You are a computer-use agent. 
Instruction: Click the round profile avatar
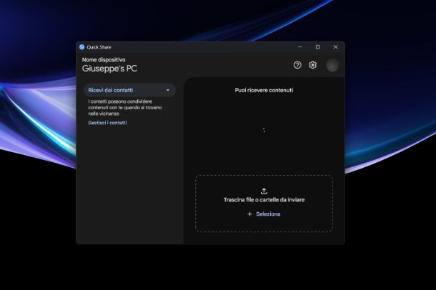332,65
